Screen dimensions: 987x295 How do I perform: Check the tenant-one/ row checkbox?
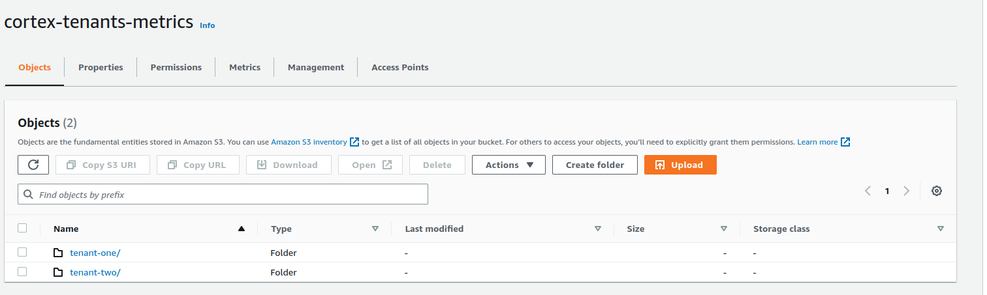22,252
